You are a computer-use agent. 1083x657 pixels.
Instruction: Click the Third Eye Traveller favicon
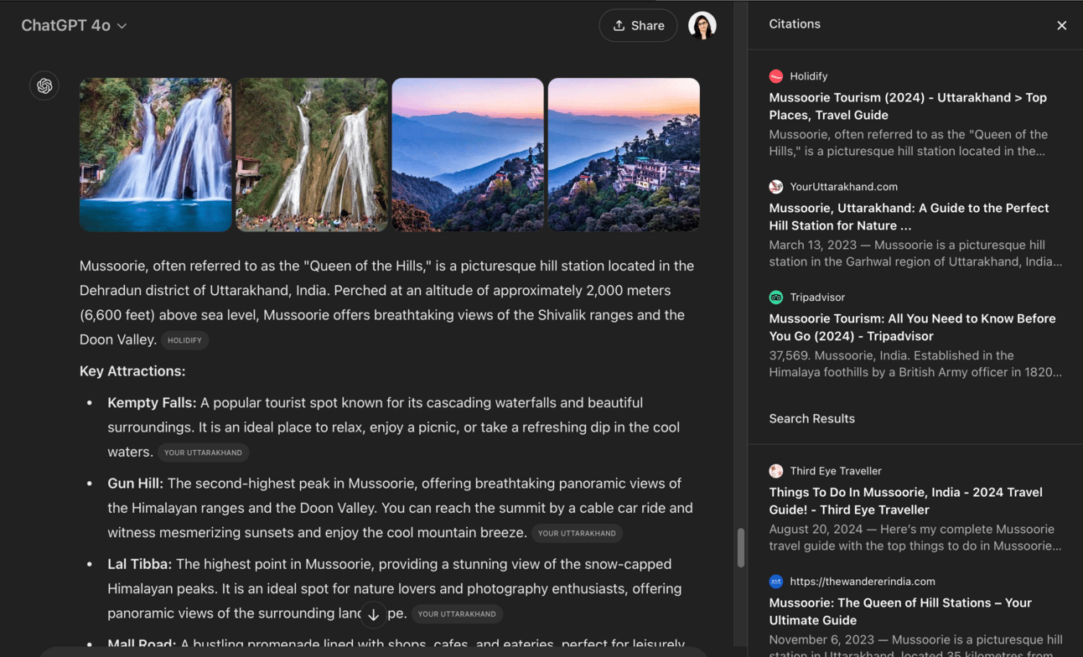[776, 471]
